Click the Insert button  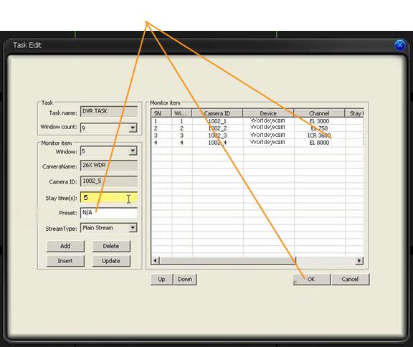(65, 261)
